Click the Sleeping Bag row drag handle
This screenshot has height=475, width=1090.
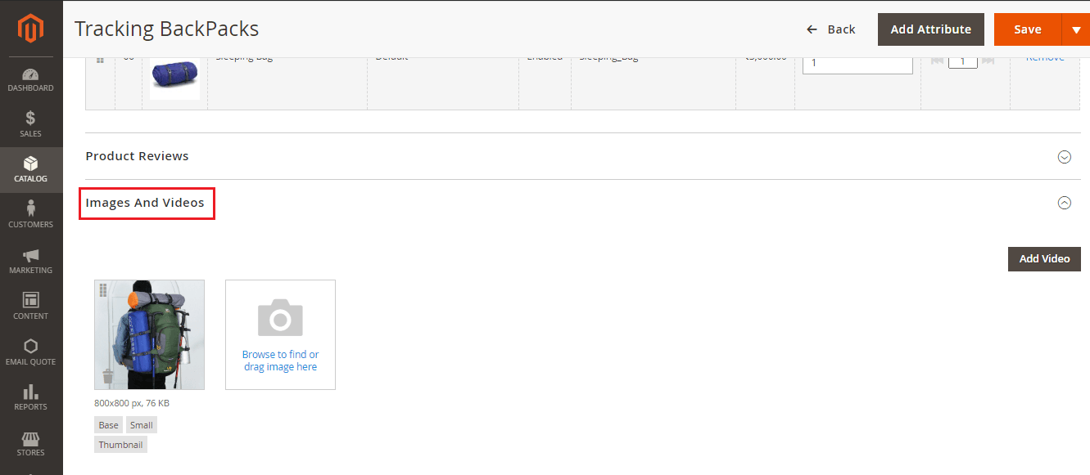point(100,60)
